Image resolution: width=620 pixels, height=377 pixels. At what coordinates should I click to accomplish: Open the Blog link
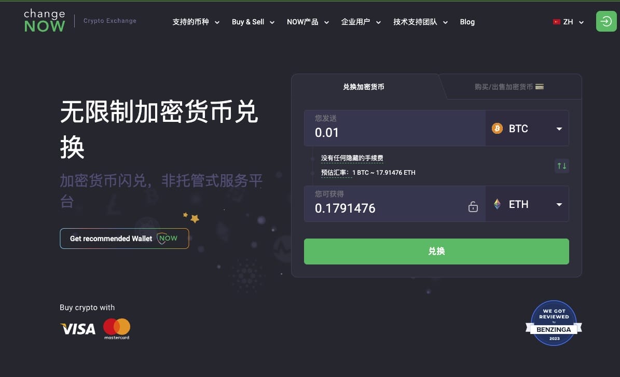[x=467, y=22]
